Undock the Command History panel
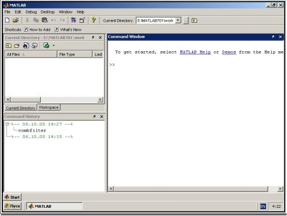287x216 pixels. click(94, 116)
